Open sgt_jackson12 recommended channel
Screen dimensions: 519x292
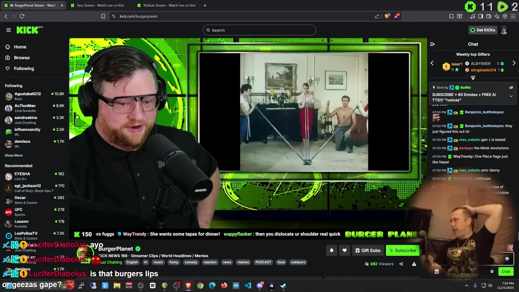tap(34, 188)
